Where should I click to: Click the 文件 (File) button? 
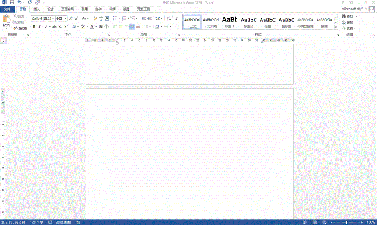click(7, 9)
